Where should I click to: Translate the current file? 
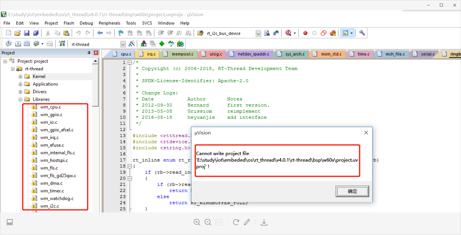[x=9, y=44]
